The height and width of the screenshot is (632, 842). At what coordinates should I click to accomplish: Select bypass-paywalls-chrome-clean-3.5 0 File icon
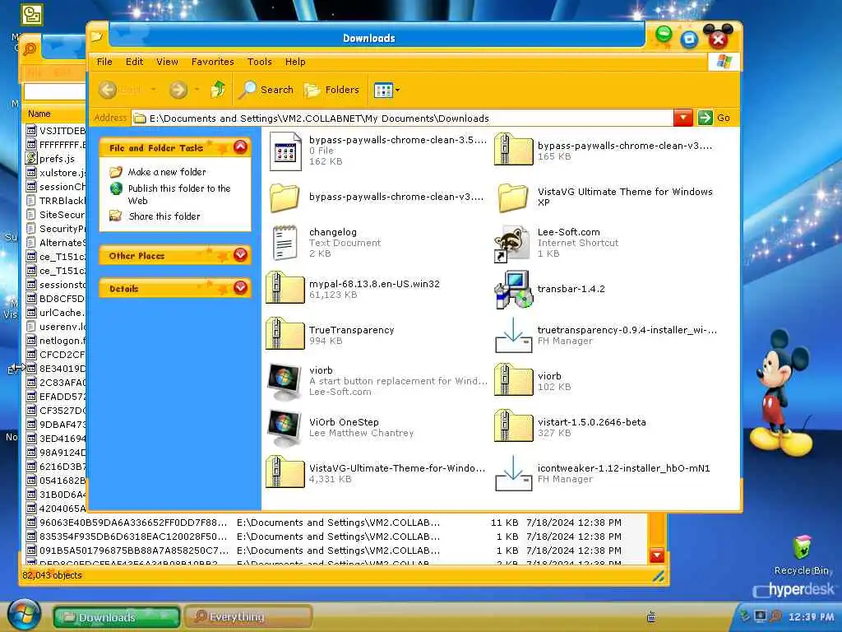pos(285,151)
